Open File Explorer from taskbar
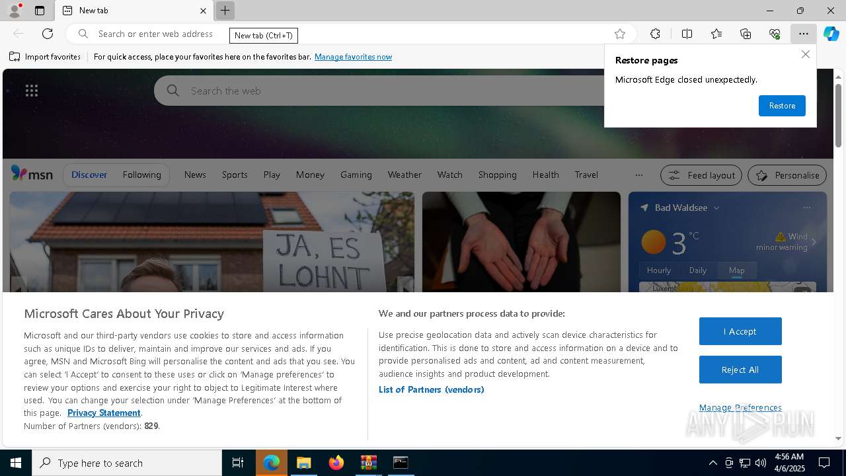Viewport: 846px width, 476px height. coord(304,463)
